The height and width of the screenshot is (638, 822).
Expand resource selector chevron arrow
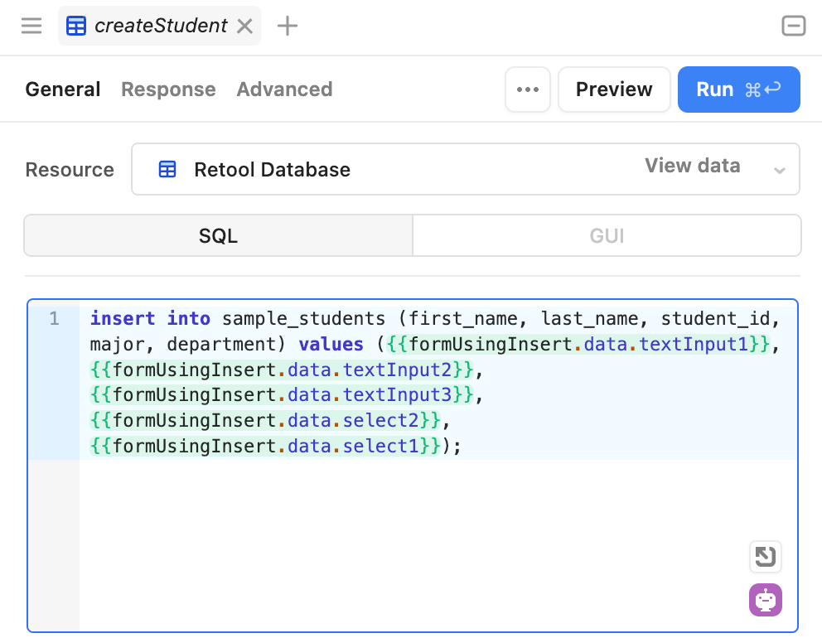tap(780, 170)
